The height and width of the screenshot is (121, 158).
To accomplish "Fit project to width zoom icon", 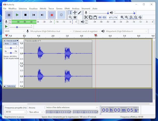I will click(x=136, y=17).
